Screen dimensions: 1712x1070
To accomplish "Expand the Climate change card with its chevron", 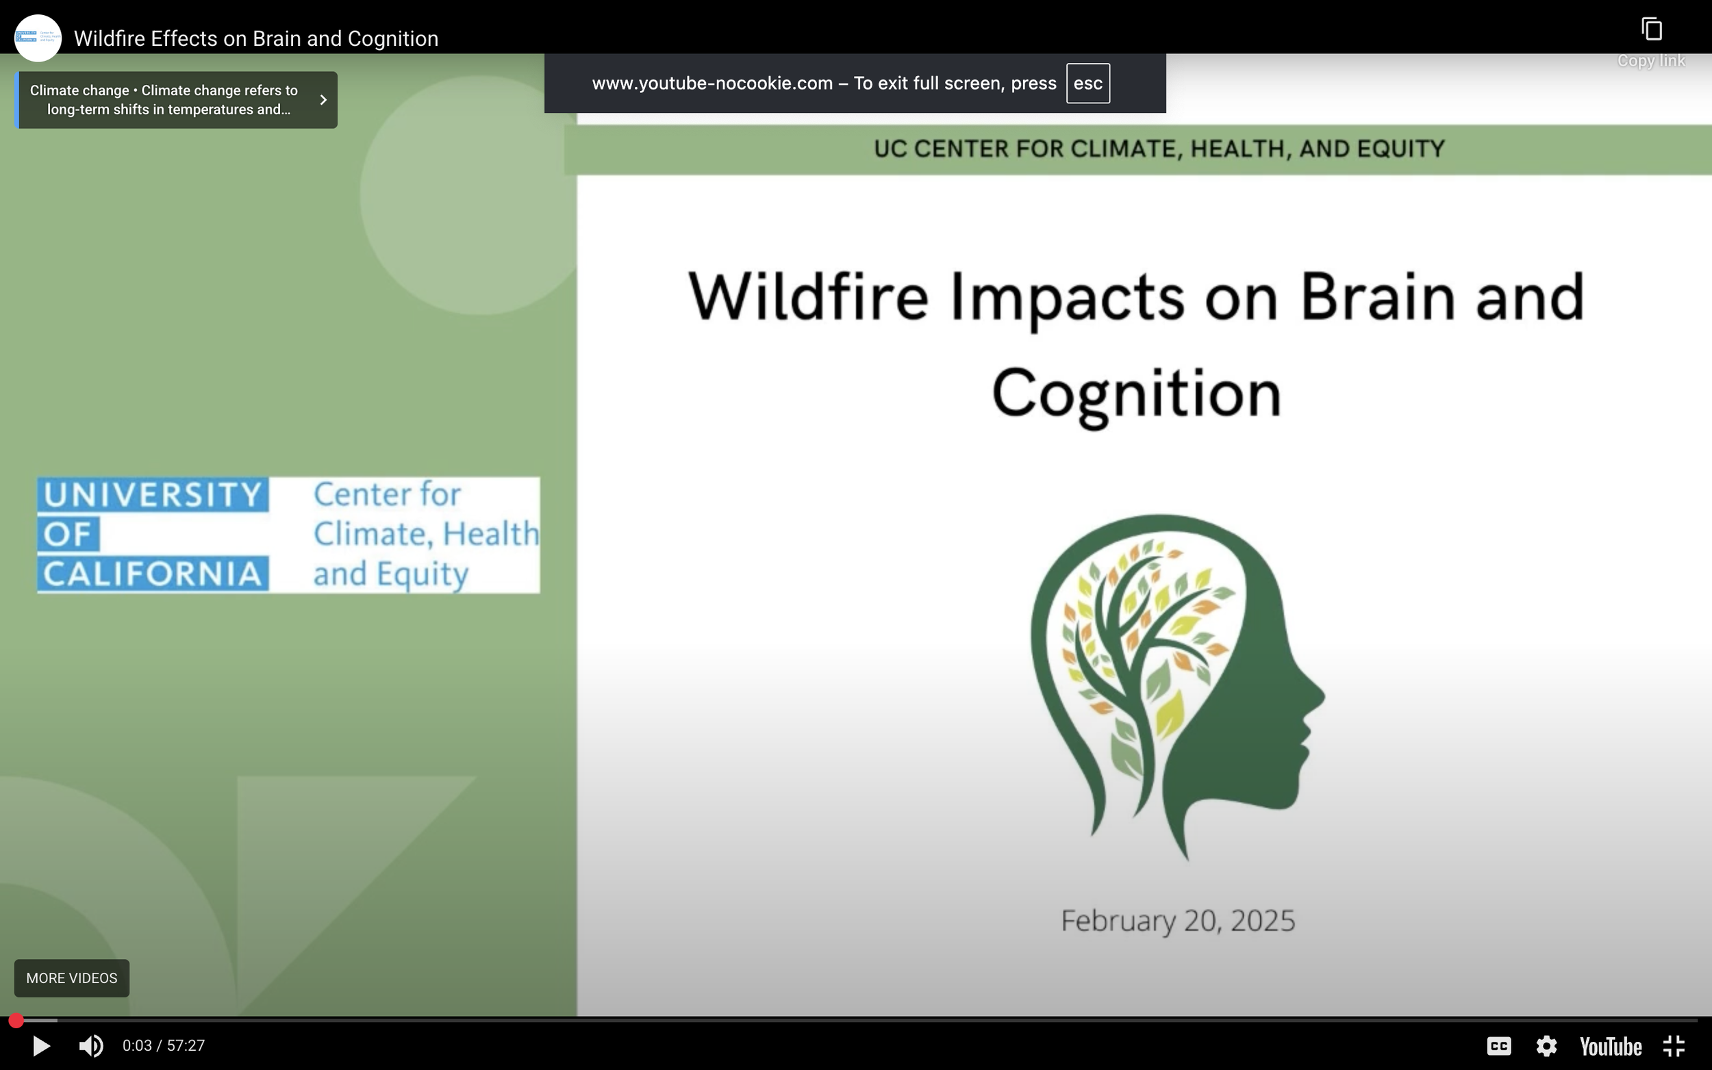I will coord(323,100).
